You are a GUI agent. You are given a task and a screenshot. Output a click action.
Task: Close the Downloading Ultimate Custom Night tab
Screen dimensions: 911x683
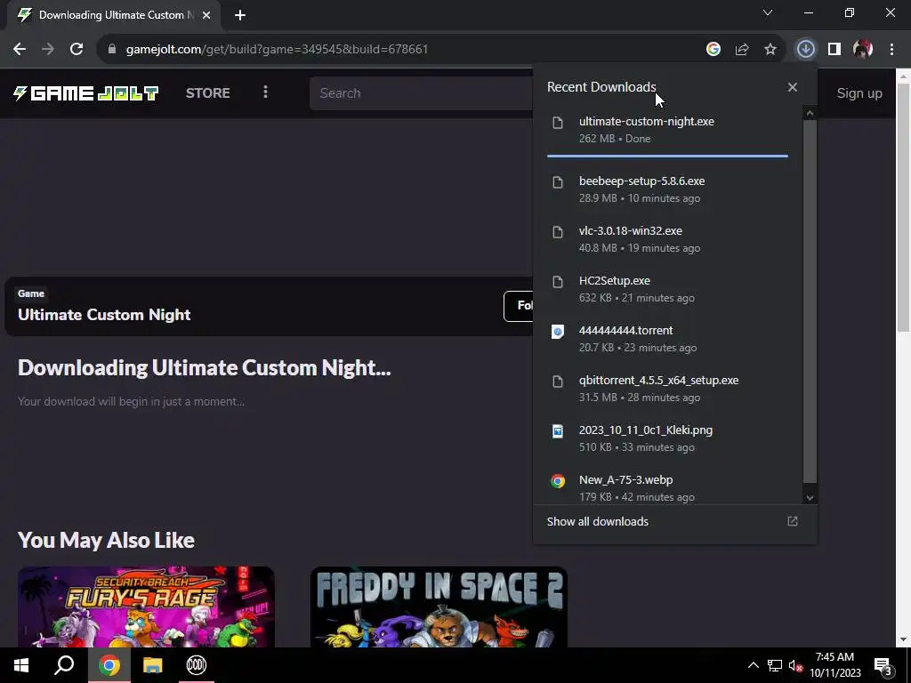[206, 15]
